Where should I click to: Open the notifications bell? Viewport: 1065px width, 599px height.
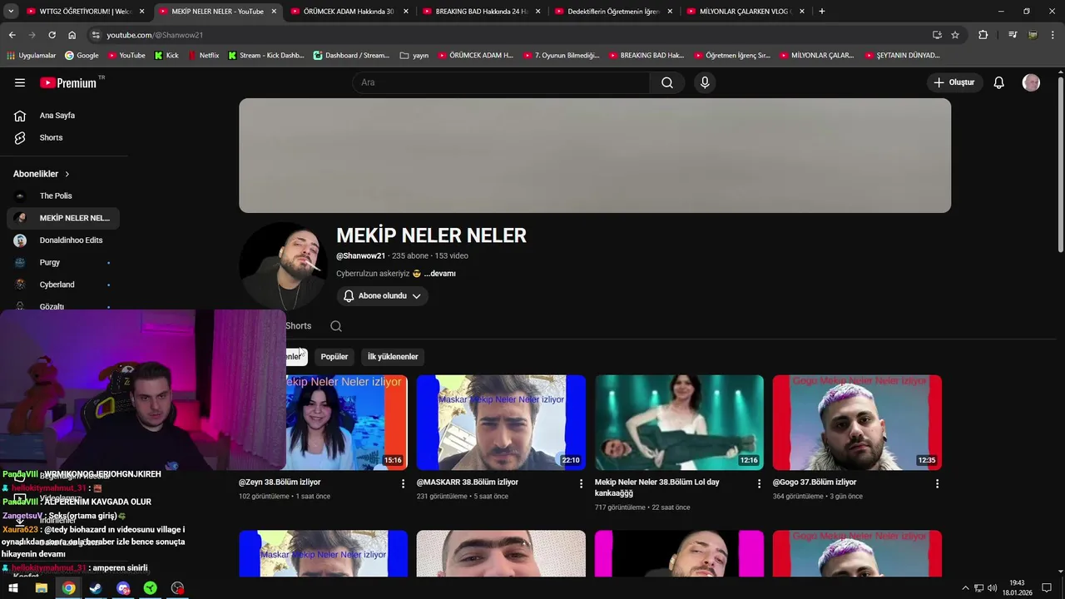(999, 82)
